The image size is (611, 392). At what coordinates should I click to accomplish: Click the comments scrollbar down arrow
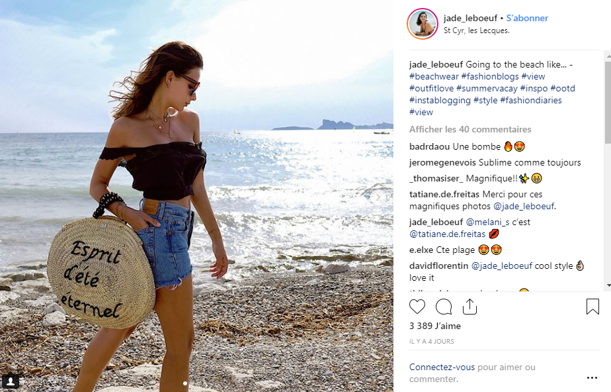pos(608,286)
